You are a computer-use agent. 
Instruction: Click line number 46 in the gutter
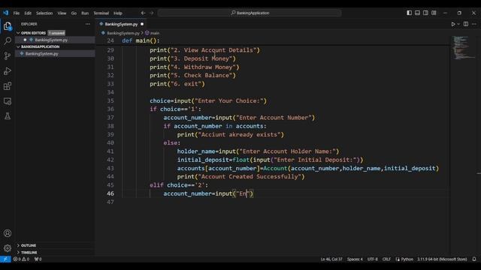point(110,193)
